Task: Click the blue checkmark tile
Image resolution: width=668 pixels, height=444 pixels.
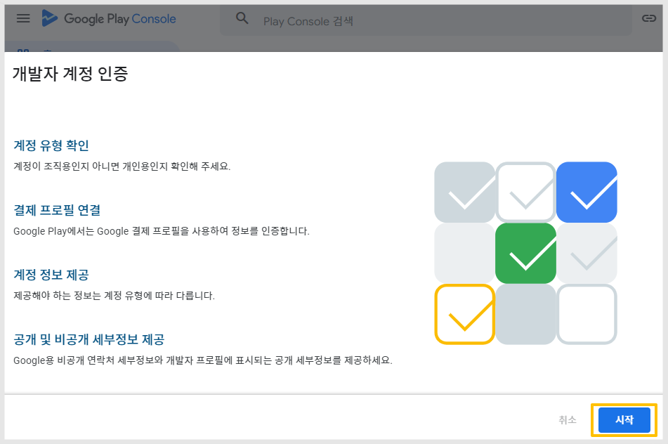Action: [587, 192]
